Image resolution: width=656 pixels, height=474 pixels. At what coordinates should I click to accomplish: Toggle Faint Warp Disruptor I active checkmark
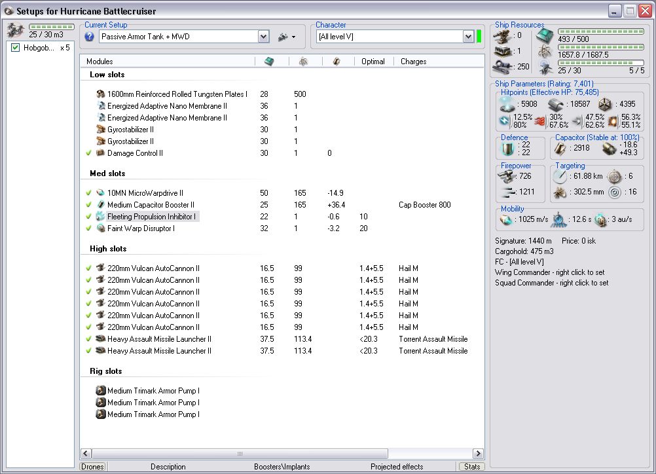(88, 228)
